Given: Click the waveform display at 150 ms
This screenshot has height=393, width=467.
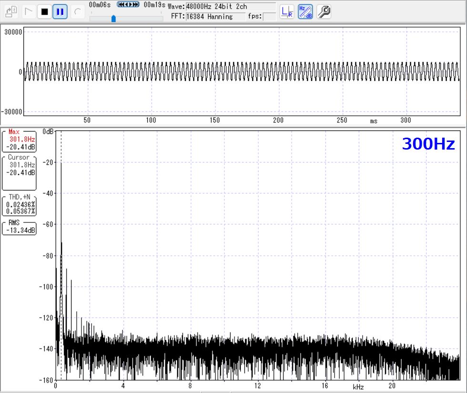Looking at the screenshot, I should coord(215,71).
